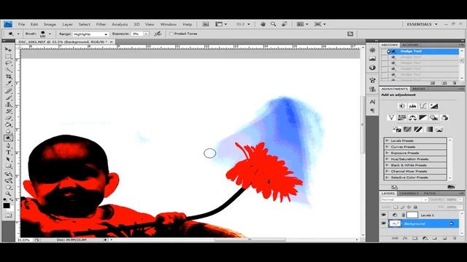Add a Brightness/Contrast adjustment

coord(401,106)
